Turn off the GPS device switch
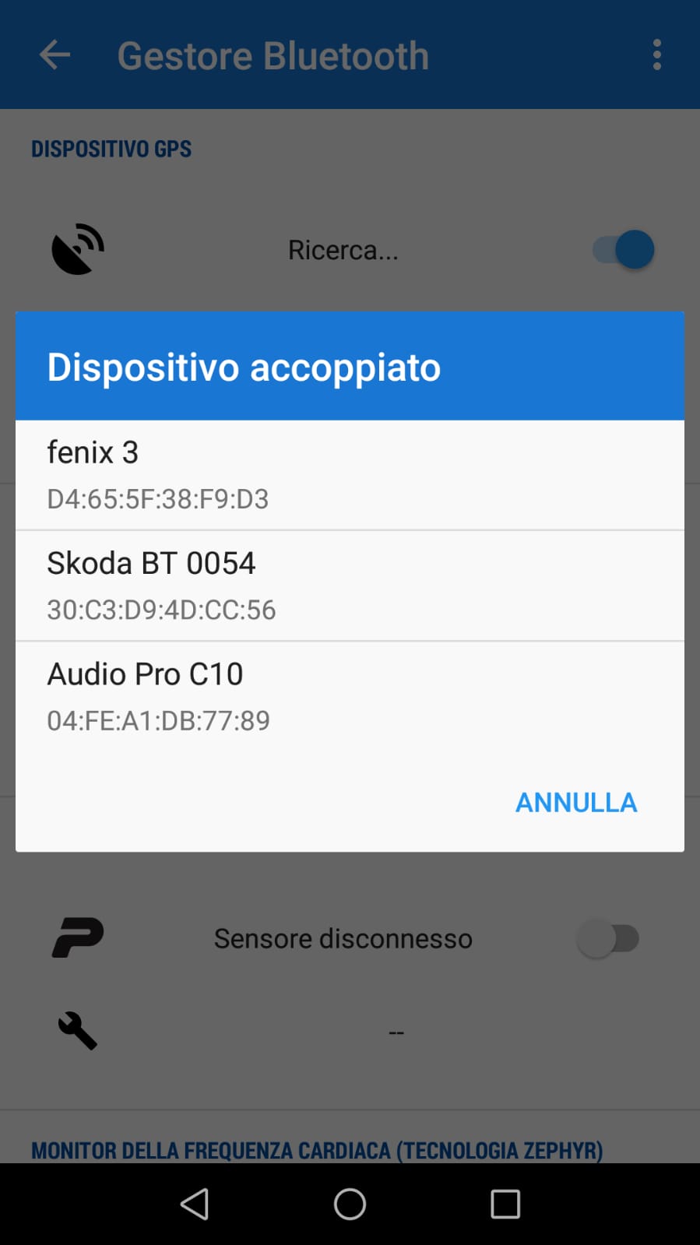700x1245 pixels. 624,250
